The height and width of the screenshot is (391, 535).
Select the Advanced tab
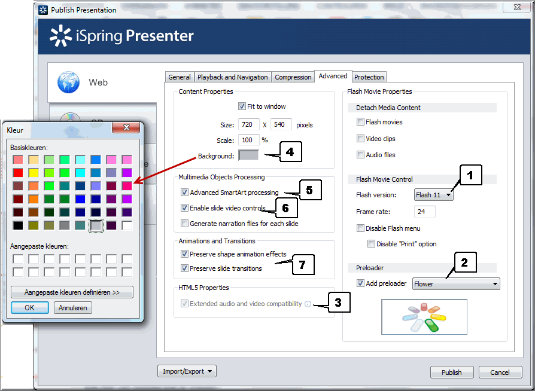(333, 76)
